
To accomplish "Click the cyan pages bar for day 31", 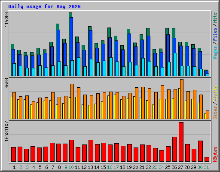I will tap(208, 75).
